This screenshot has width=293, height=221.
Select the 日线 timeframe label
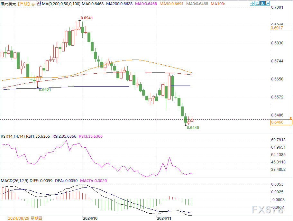click(23, 4)
